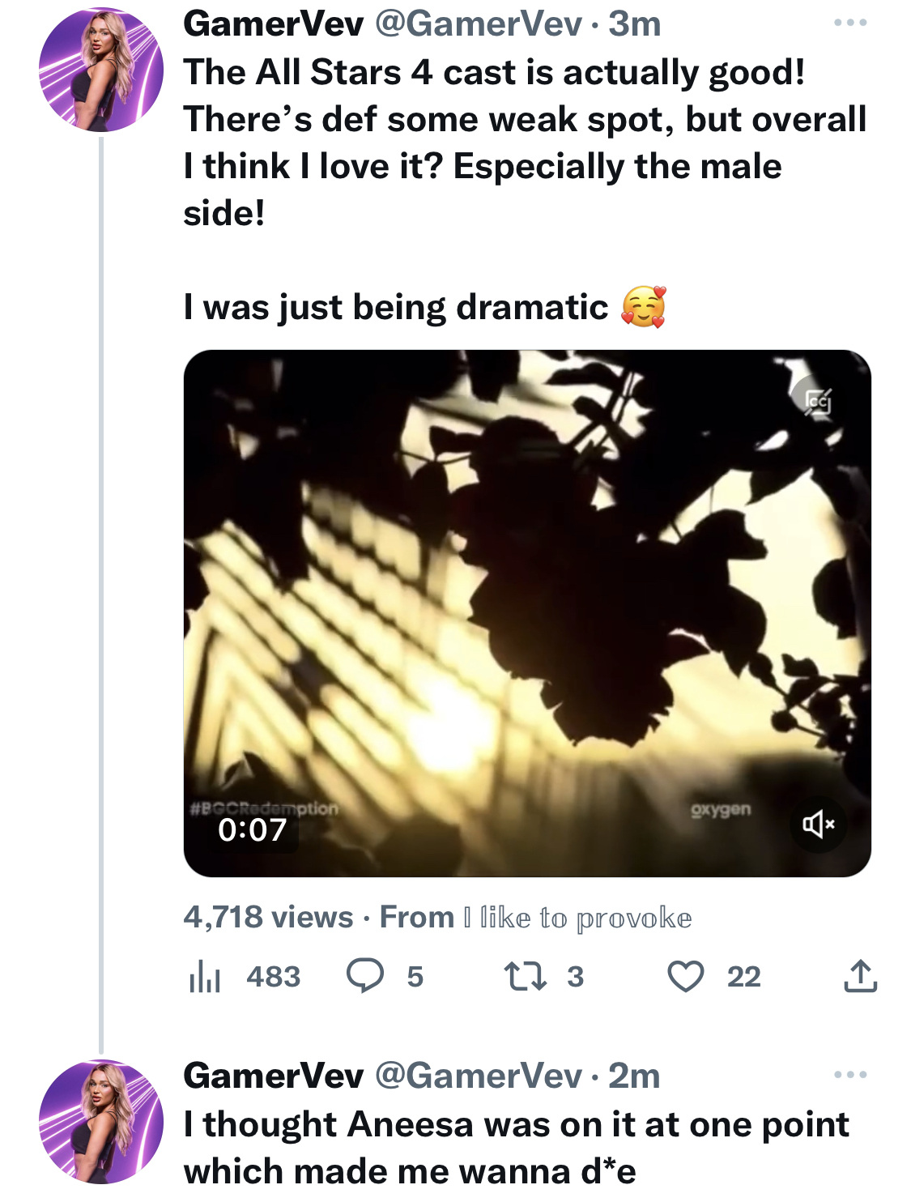Retweet the All Stars 4 tweet
The height and width of the screenshot is (1202, 911).
coord(525,976)
